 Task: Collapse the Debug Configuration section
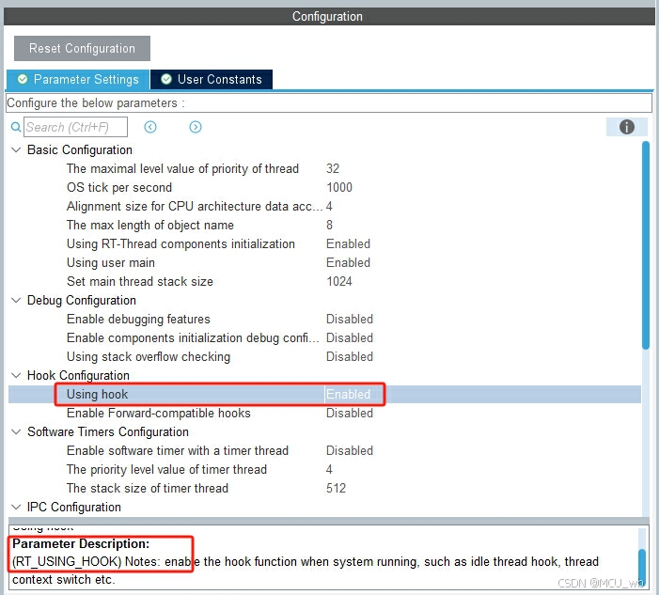(16, 301)
